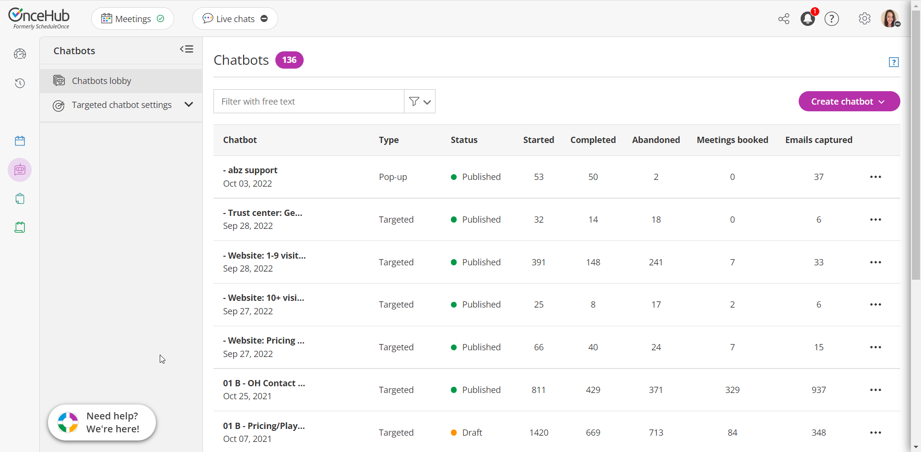921x452 pixels.
Task: Select the chatbot icon in left rail
Action: 20,170
